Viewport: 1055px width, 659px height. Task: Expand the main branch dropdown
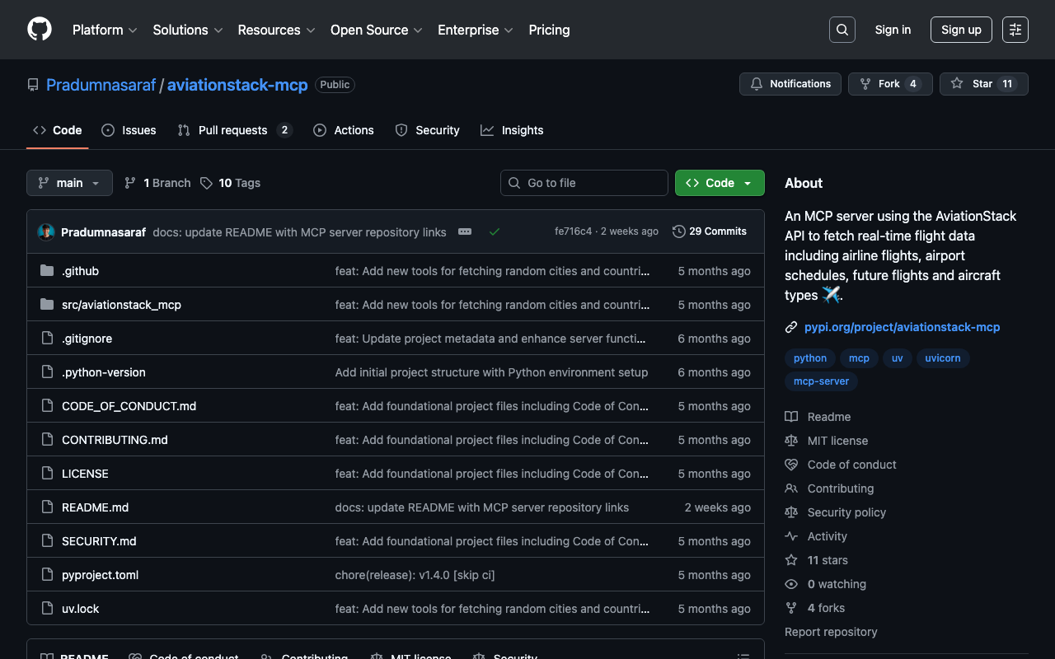69,183
